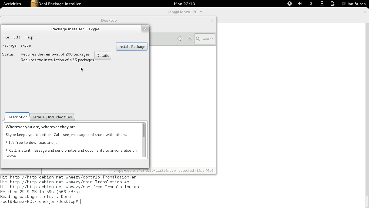Click the volume speaker icon
This screenshot has height=208, width=369.
pos(300,4)
